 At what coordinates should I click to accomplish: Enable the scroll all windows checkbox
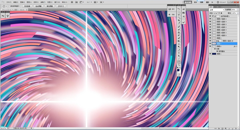pyautogui.click(x=9, y=6)
